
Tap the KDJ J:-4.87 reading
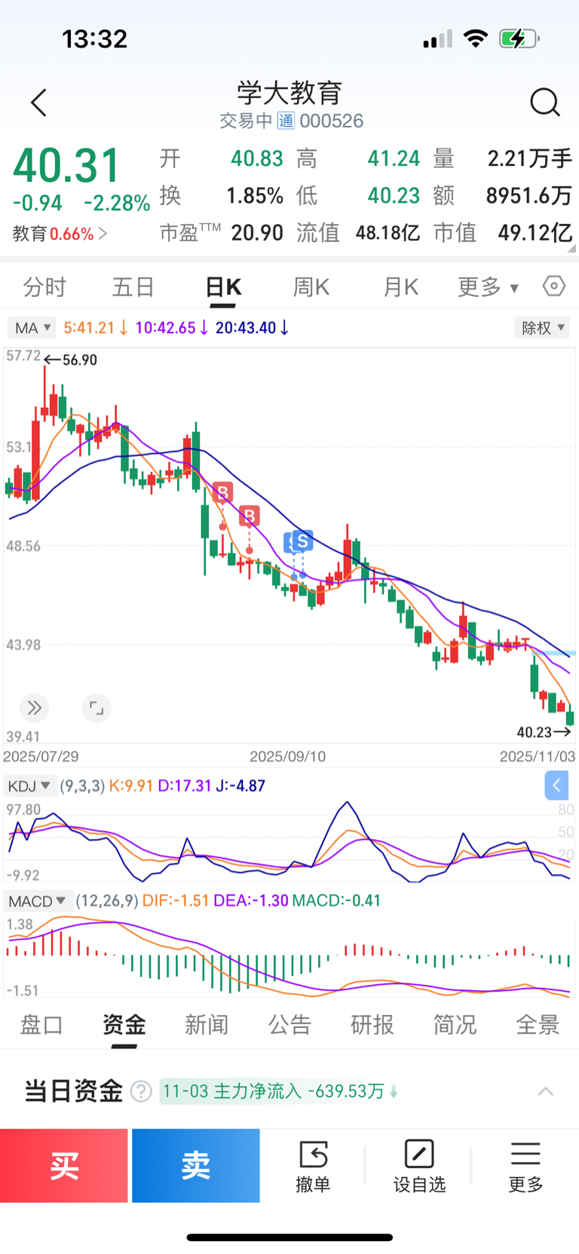(x=240, y=786)
